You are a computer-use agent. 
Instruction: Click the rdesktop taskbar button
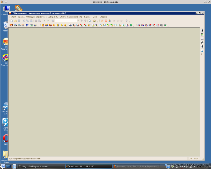tap(88, 166)
